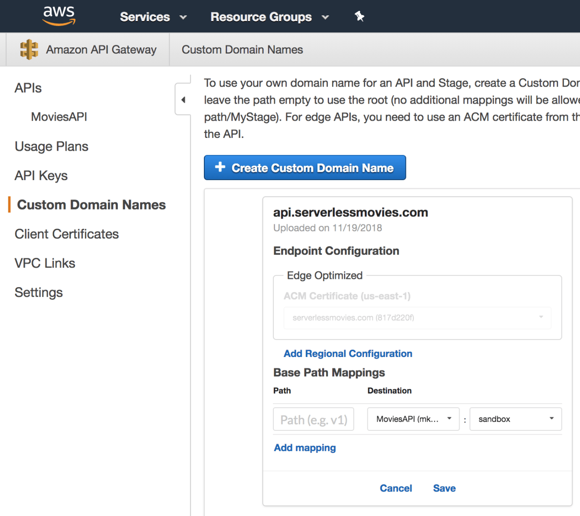Click plus icon on Create button
The width and height of the screenshot is (580, 516).
tap(220, 167)
